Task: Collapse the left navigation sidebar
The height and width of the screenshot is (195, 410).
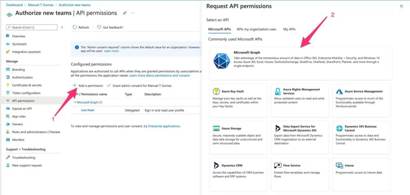Action: [62, 27]
